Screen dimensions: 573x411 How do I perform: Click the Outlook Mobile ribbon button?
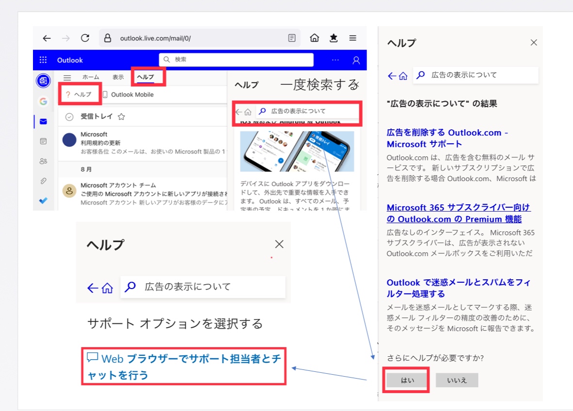pyautogui.click(x=128, y=94)
